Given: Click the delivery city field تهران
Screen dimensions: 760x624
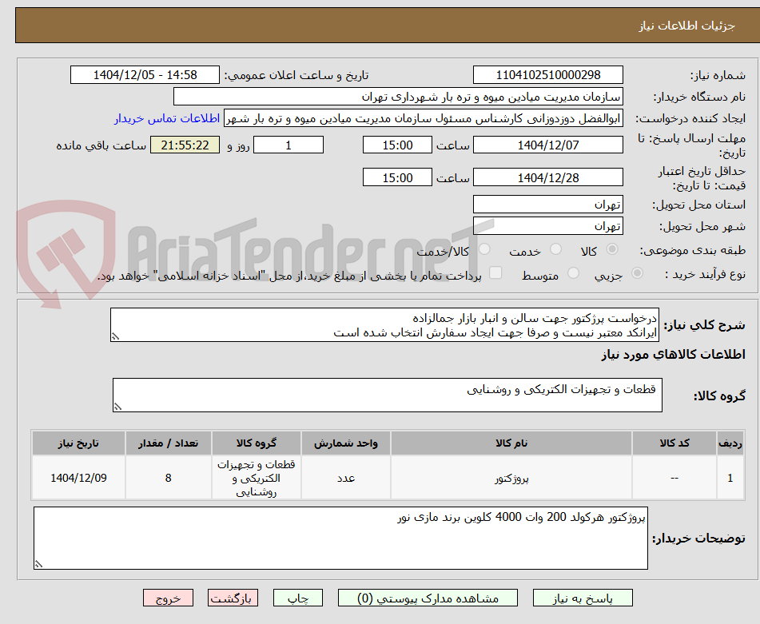Looking at the screenshot, I should pyautogui.click(x=547, y=226).
